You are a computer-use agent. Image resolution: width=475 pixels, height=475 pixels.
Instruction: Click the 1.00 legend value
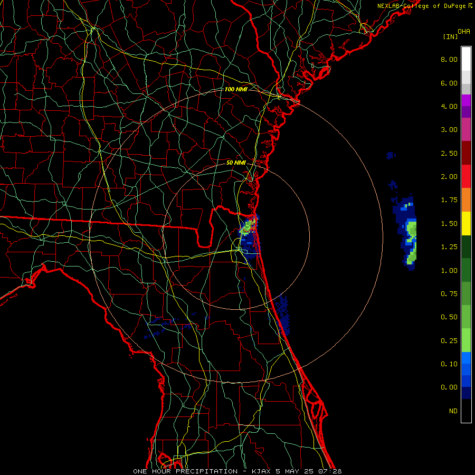[x=449, y=271]
